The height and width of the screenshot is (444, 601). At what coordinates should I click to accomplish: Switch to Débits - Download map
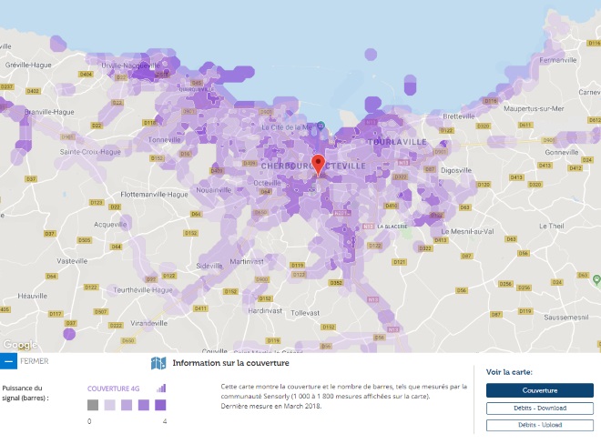(539, 408)
